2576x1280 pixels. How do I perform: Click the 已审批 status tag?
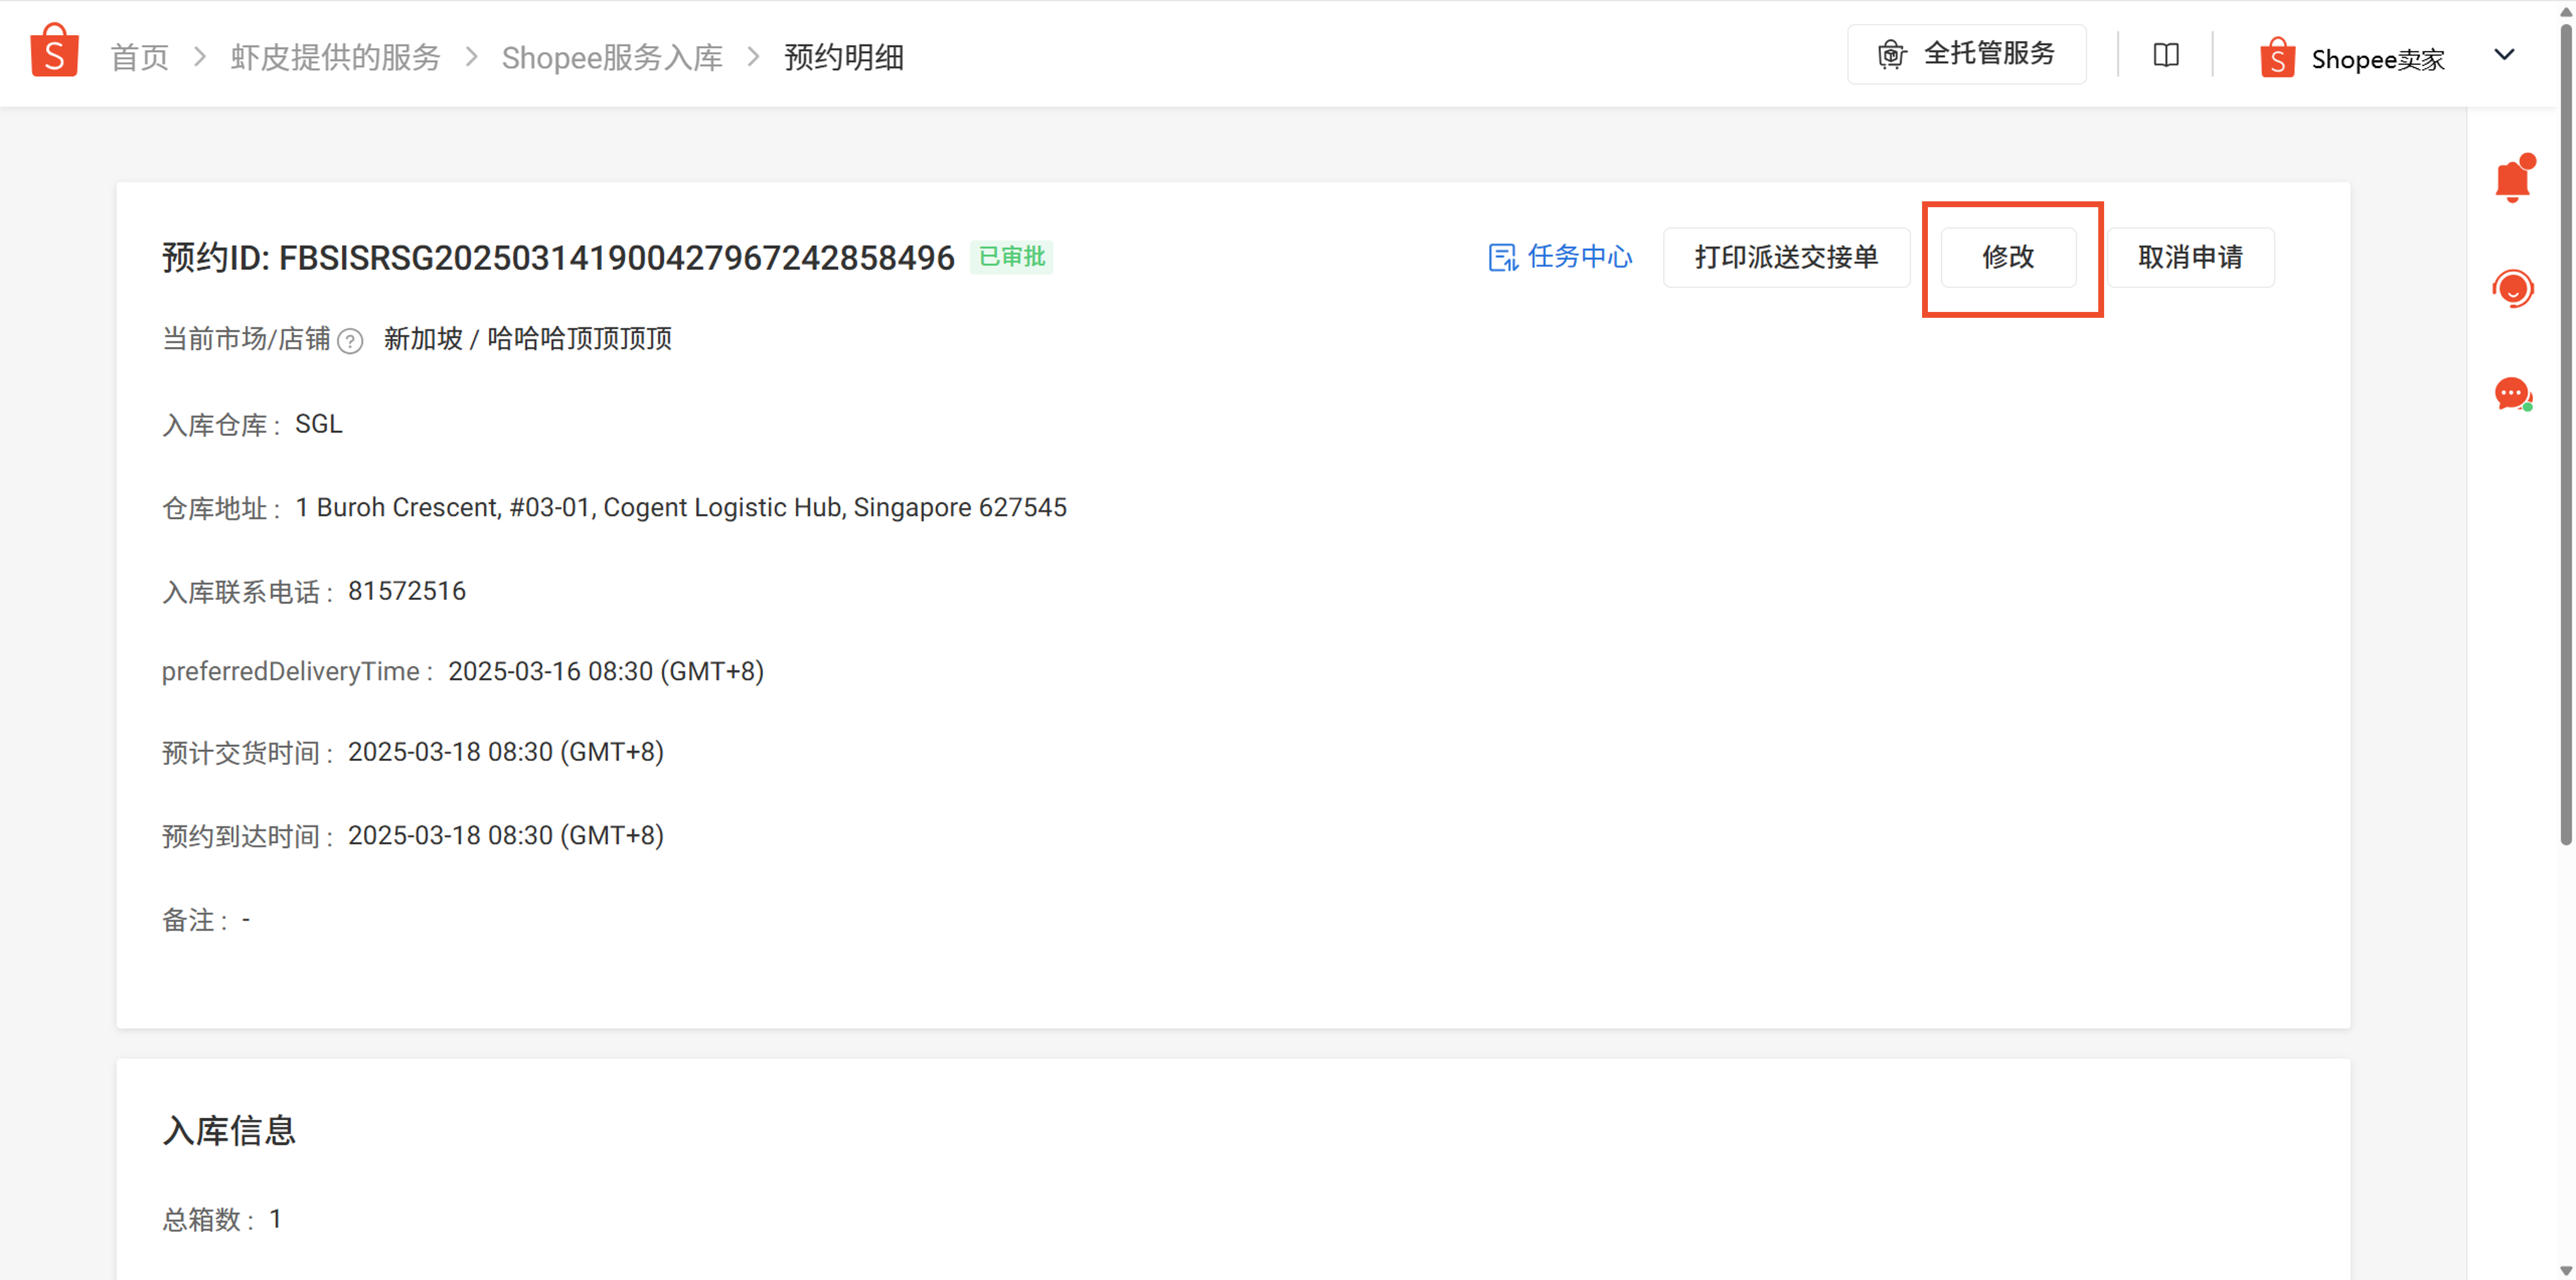coord(1011,258)
